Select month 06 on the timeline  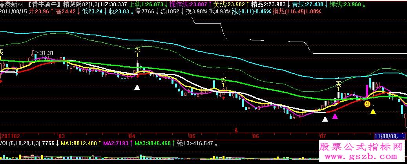point(256,136)
